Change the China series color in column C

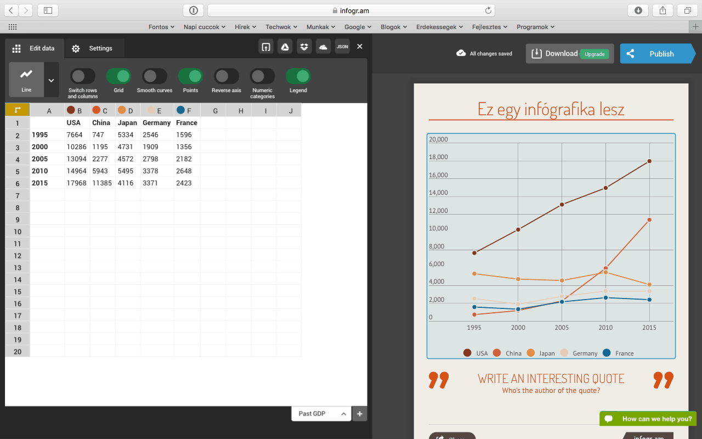(x=97, y=110)
